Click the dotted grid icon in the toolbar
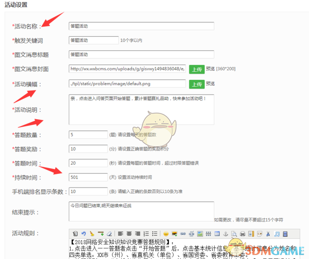Screen dimensions: 309x259 pos(208,234)
